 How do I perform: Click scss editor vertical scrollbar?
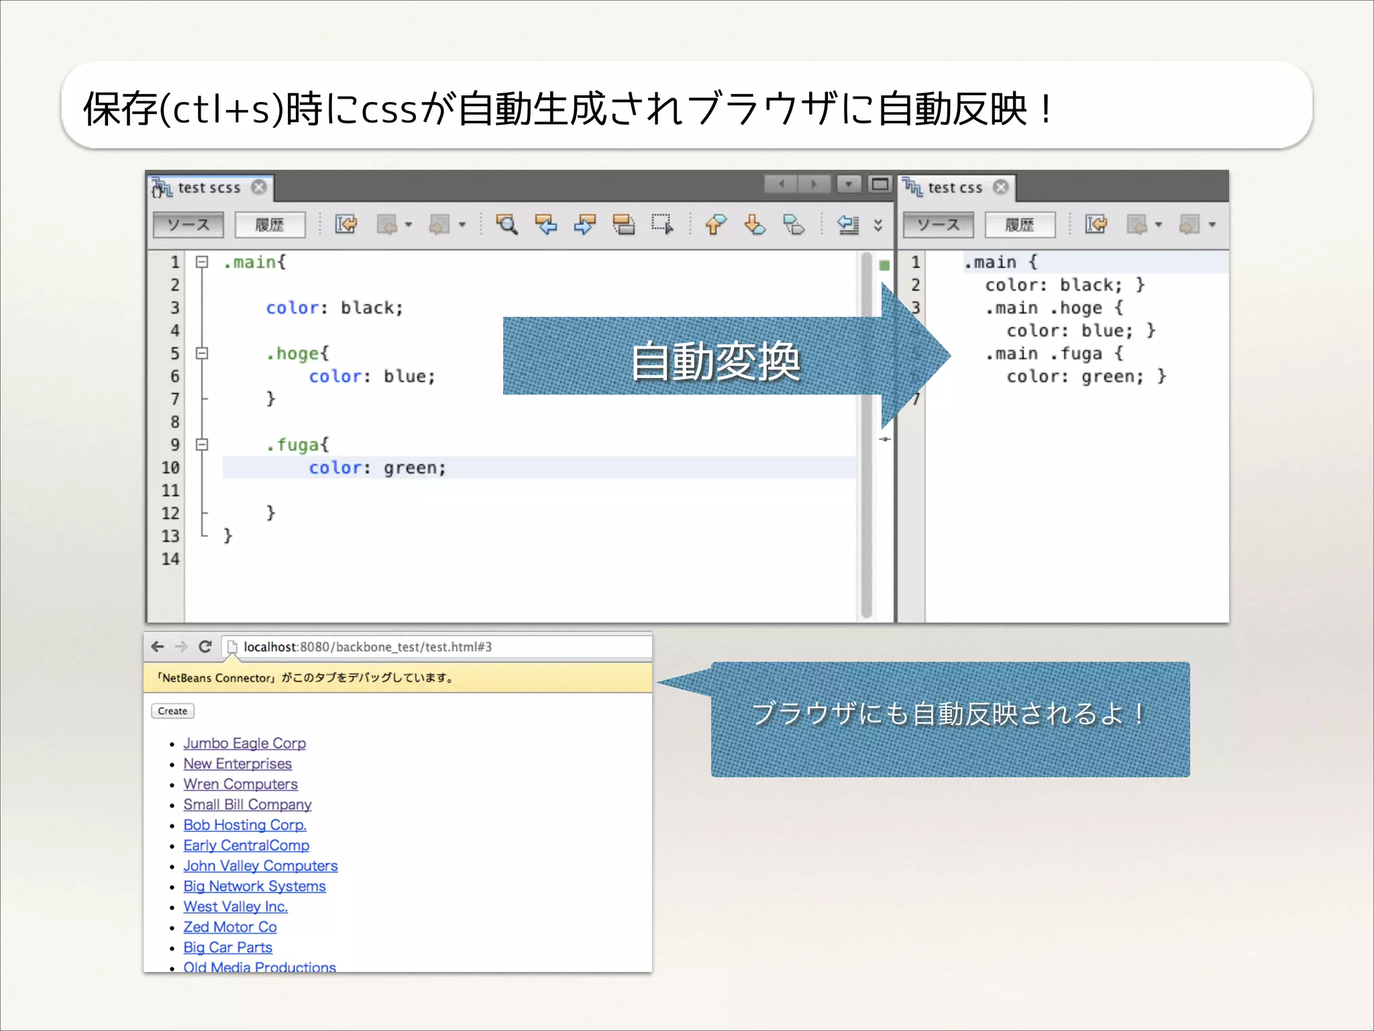pos(866,435)
